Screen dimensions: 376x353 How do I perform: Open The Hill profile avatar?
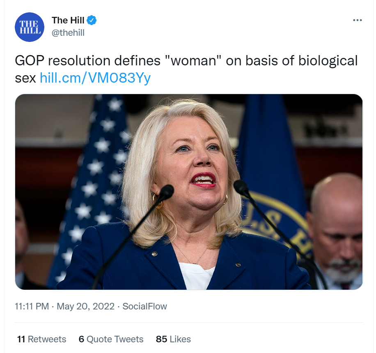(30, 27)
